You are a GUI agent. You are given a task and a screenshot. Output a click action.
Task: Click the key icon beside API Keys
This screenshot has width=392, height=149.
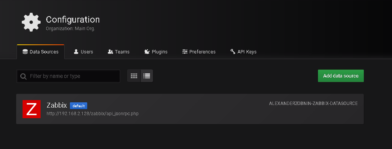233,52
